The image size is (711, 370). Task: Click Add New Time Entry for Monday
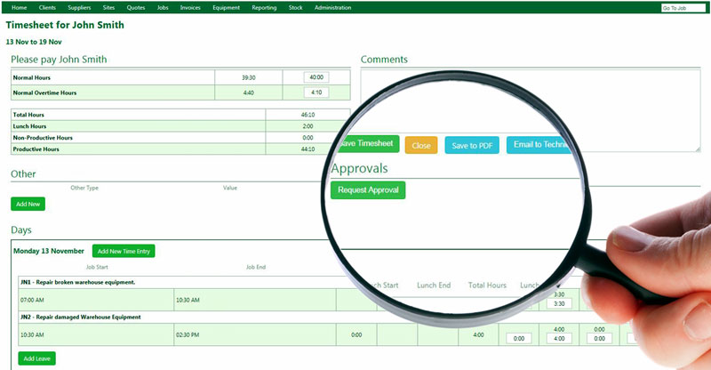[124, 251]
